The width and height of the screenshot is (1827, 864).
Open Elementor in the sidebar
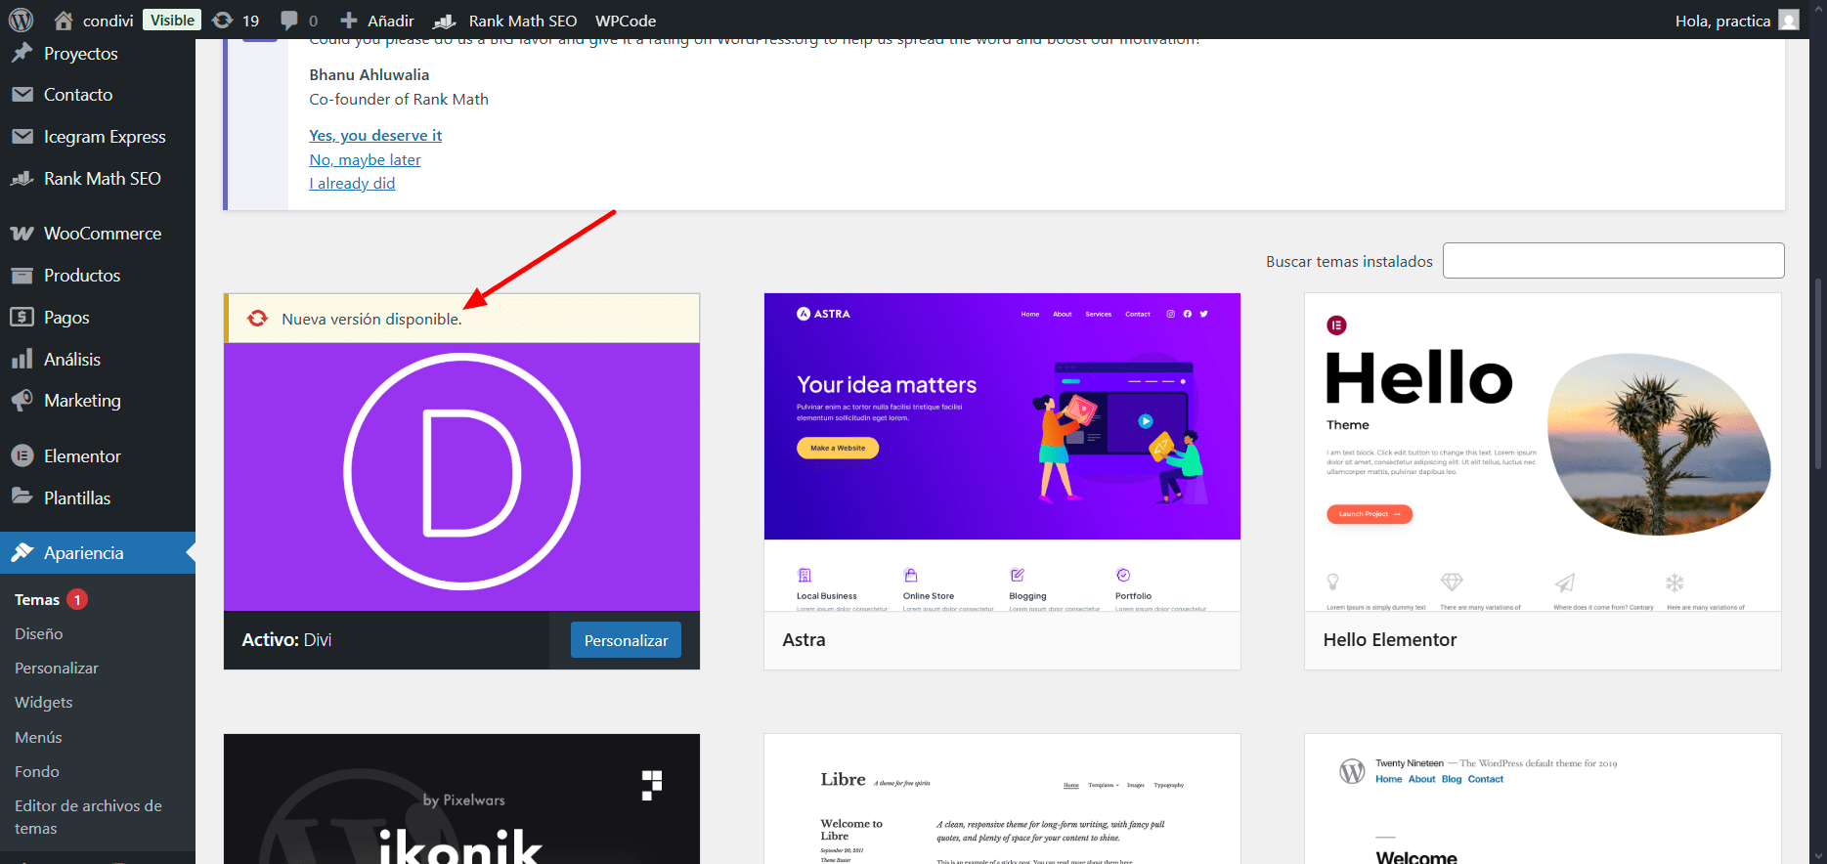click(82, 456)
